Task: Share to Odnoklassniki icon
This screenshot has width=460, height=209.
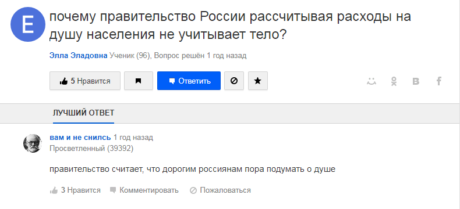Action: (394, 81)
